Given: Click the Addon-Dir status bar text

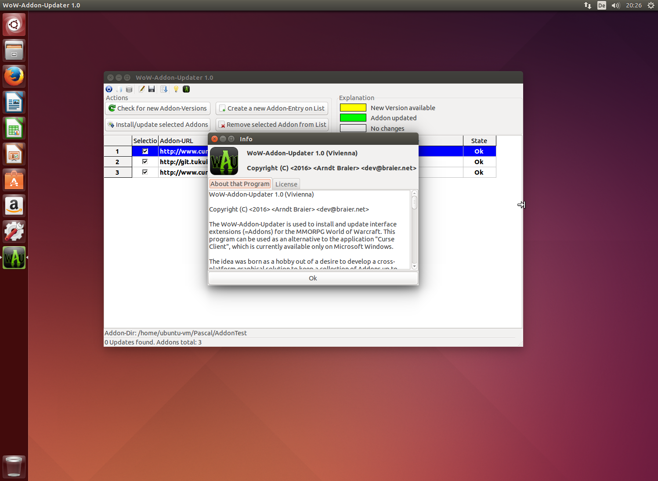Looking at the screenshot, I should pos(176,333).
